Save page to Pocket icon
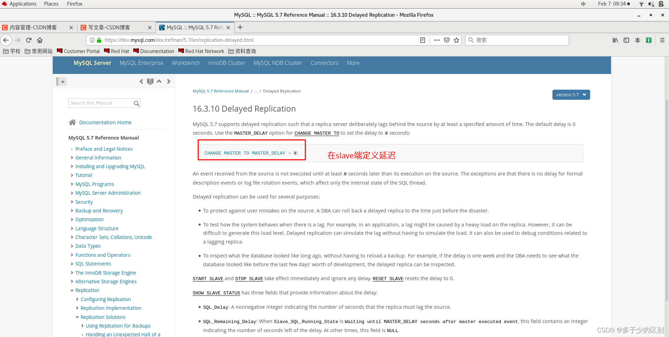 (447, 40)
